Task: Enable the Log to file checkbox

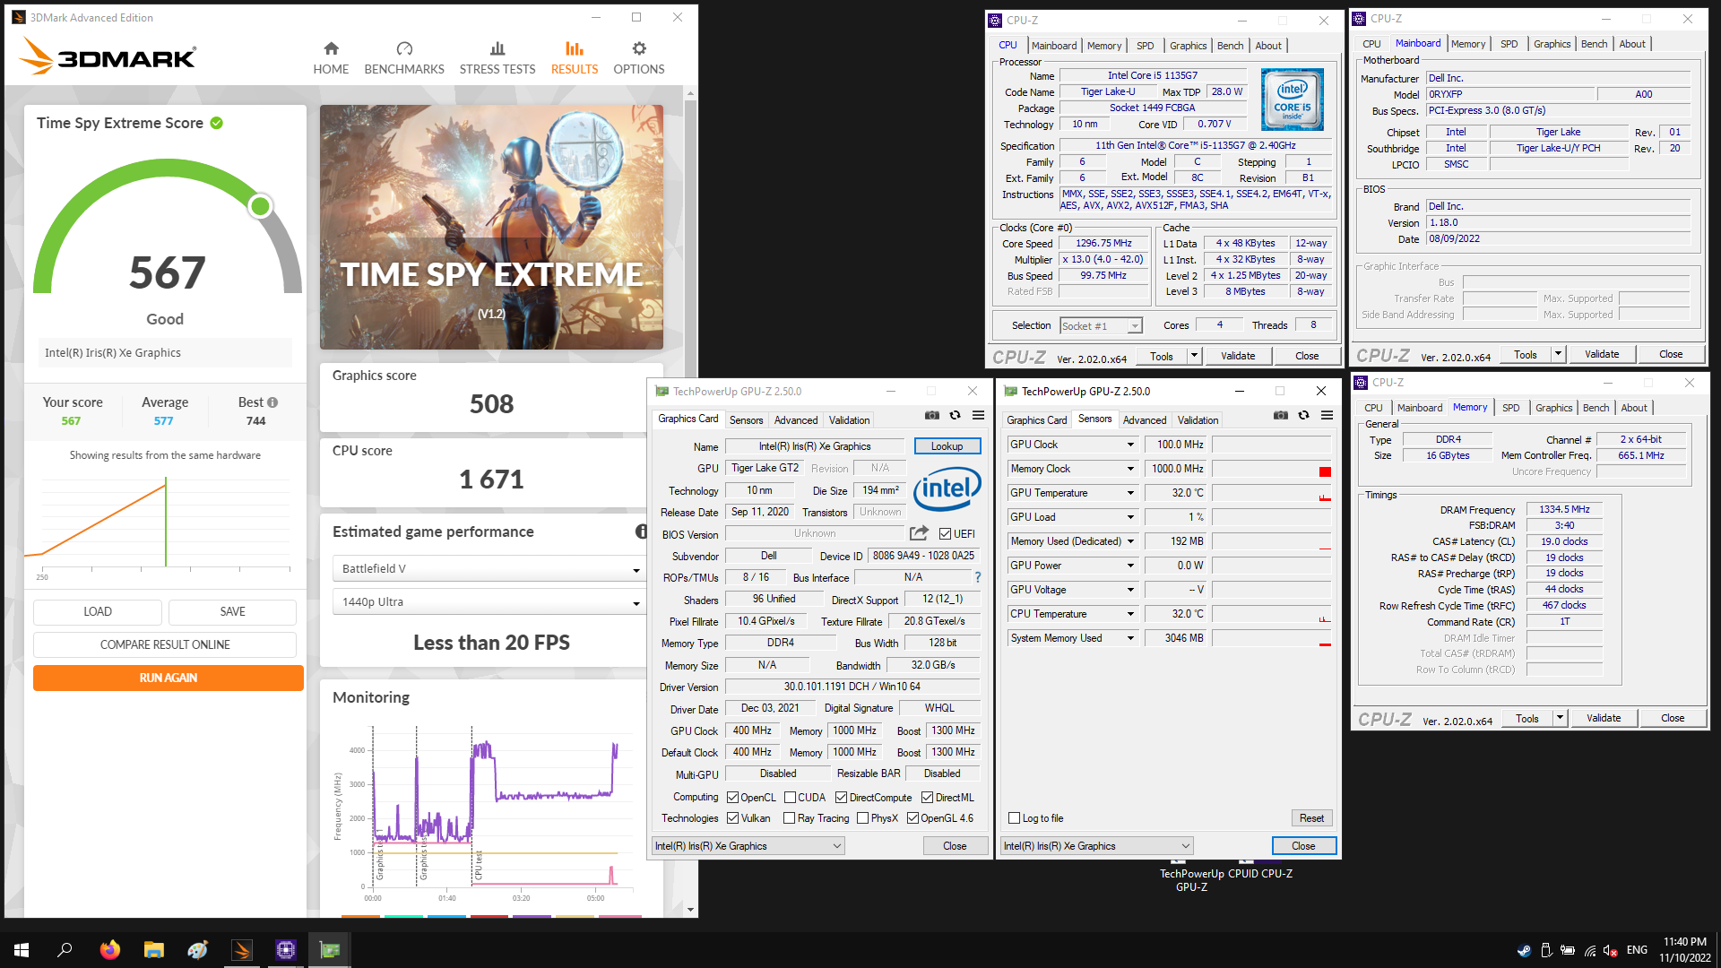Action: (1015, 818)
